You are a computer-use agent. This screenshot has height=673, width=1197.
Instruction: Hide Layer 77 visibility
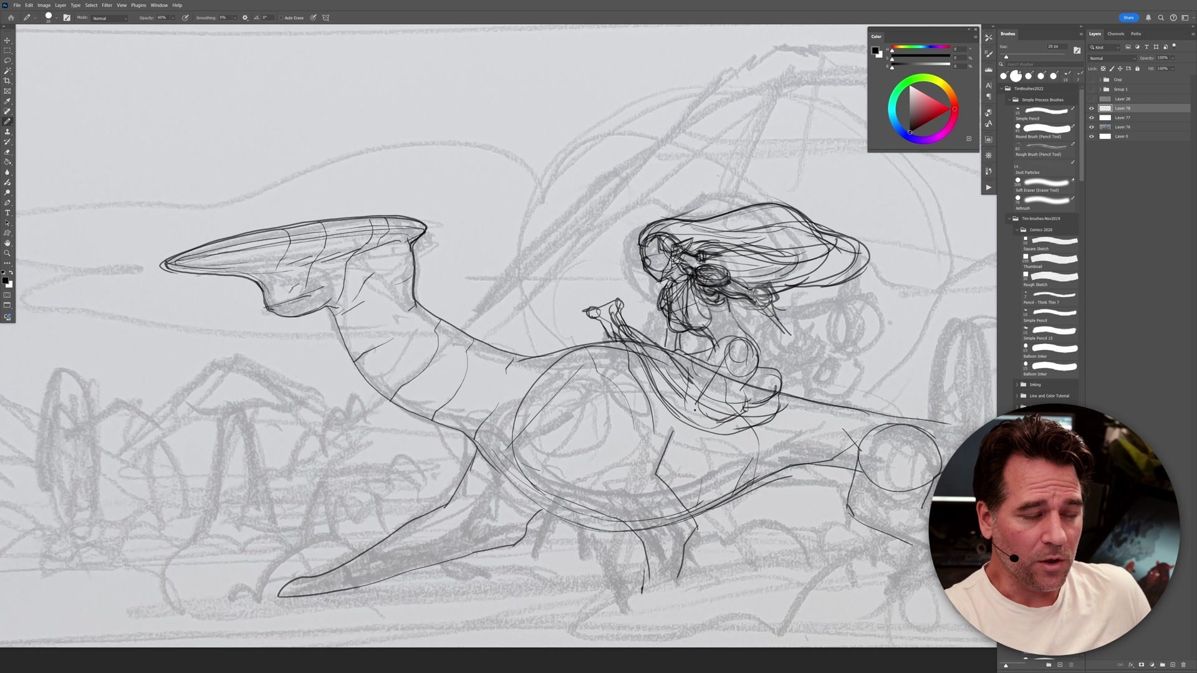click(1092, 118)
